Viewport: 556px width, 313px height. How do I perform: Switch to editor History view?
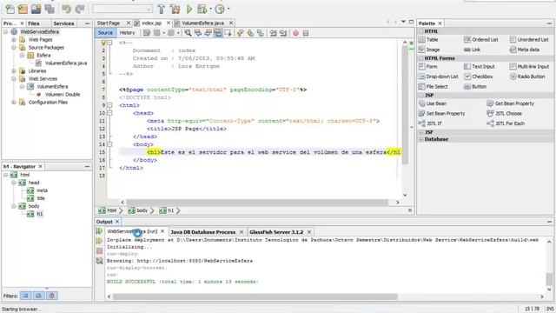[x=128, y=33]
